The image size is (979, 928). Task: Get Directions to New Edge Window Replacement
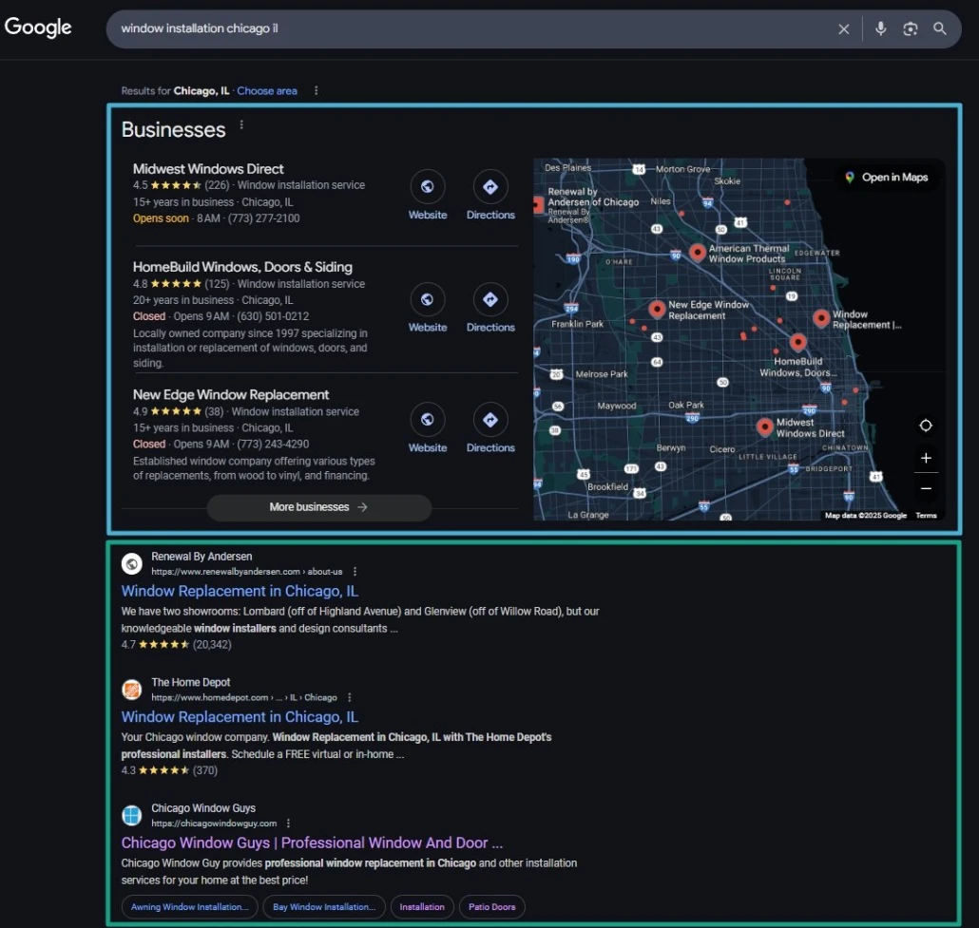(x=490, y=420)
